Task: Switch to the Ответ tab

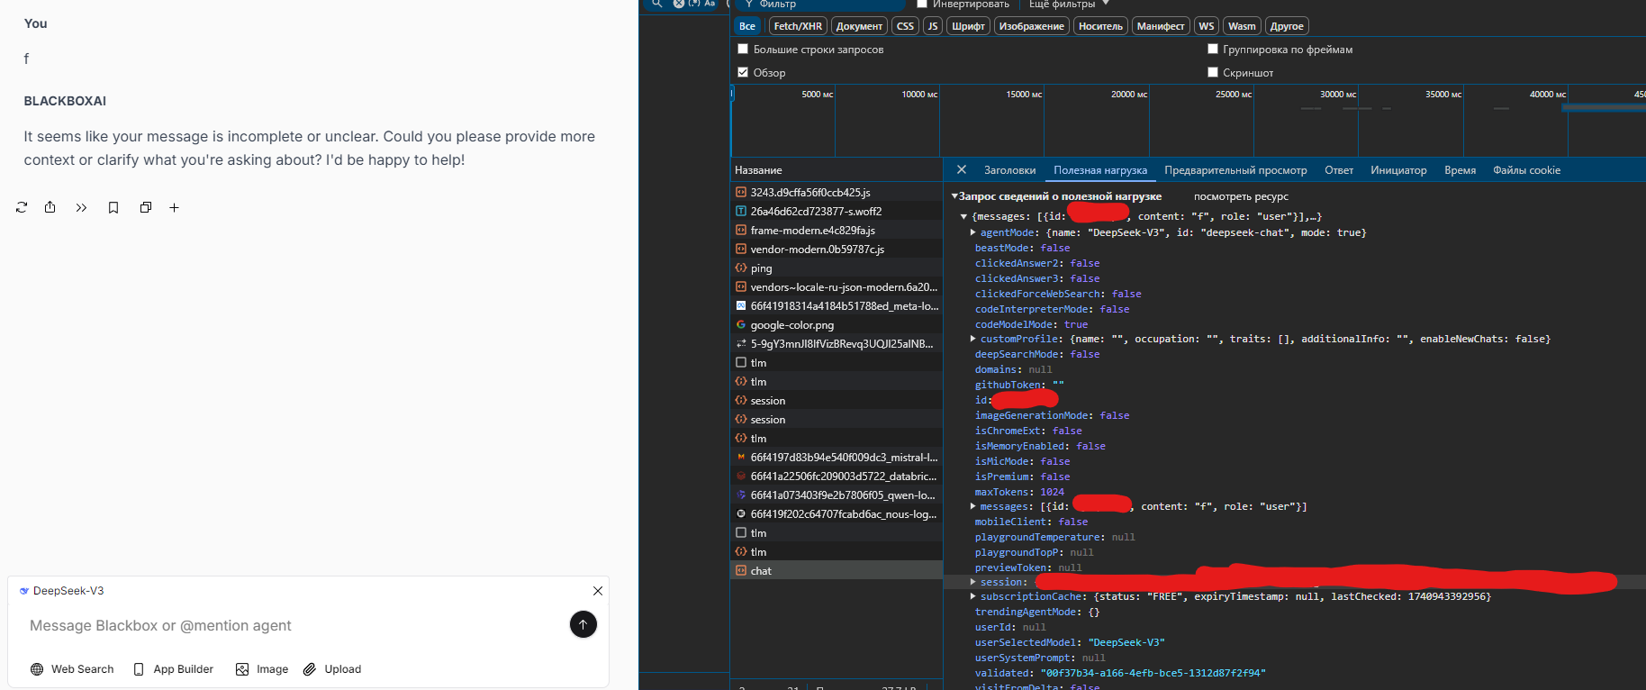Action: tap(1339, 170)
